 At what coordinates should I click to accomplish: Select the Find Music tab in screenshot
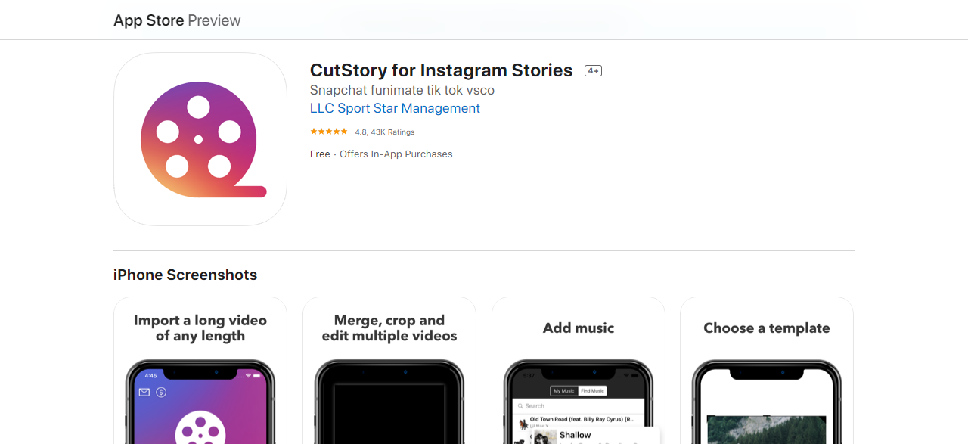(592, 391)
